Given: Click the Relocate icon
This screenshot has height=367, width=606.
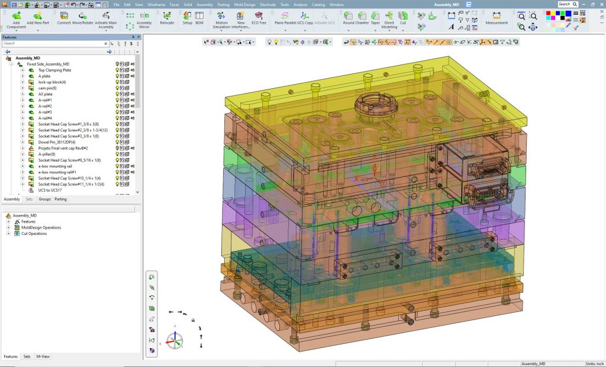Looking at the screenshot, I should coord(167,16).
